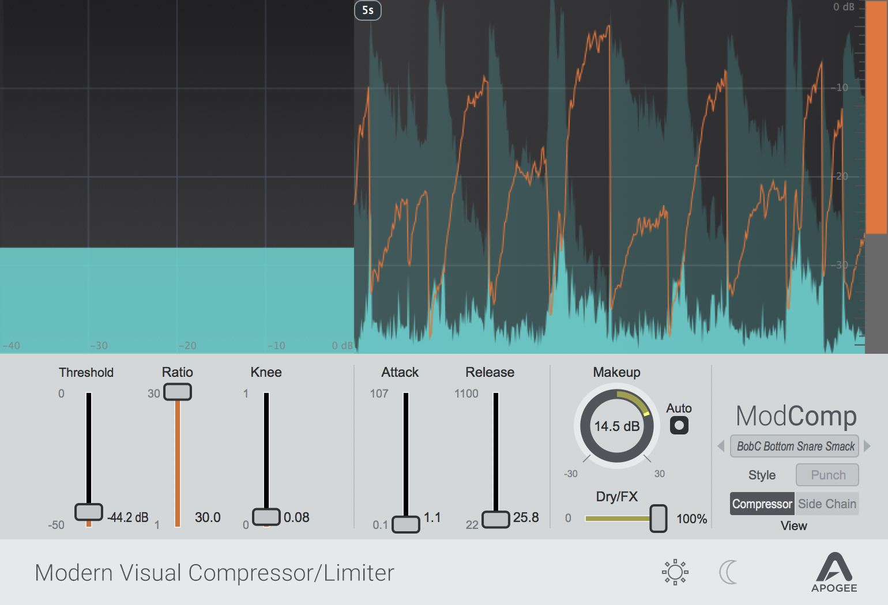This screenshot has width=888, height=605.
Task: Open the BobC Bottom Snare Smack preset selector
Action: (x=794, y=445)
